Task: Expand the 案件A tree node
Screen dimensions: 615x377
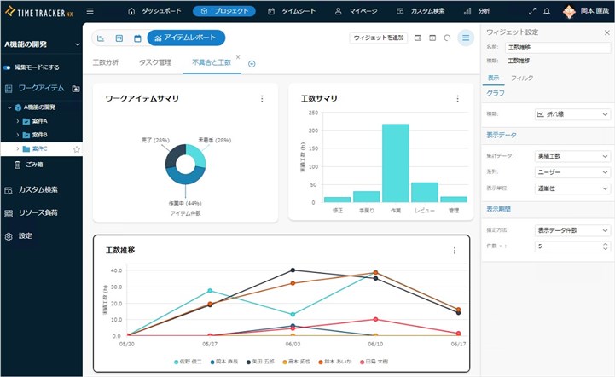Action: 18,121
